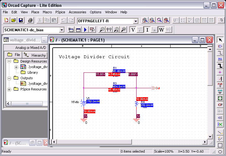Screen dimensions: 226x156
Task: Print the schematic using the printer icon
Action: click(30, 20)
